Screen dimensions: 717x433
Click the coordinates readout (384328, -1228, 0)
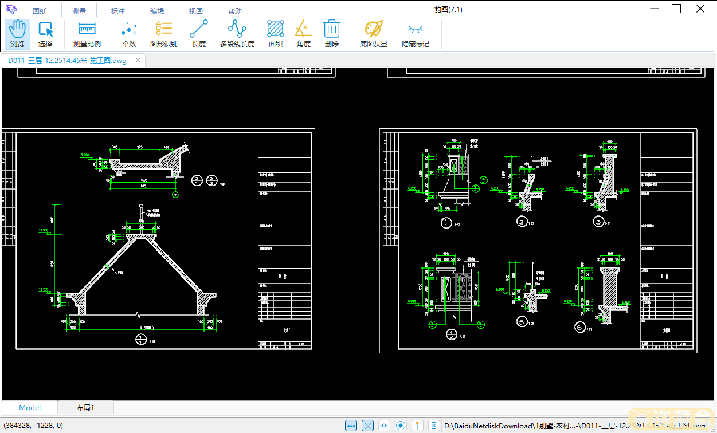[x=33, y=426]
